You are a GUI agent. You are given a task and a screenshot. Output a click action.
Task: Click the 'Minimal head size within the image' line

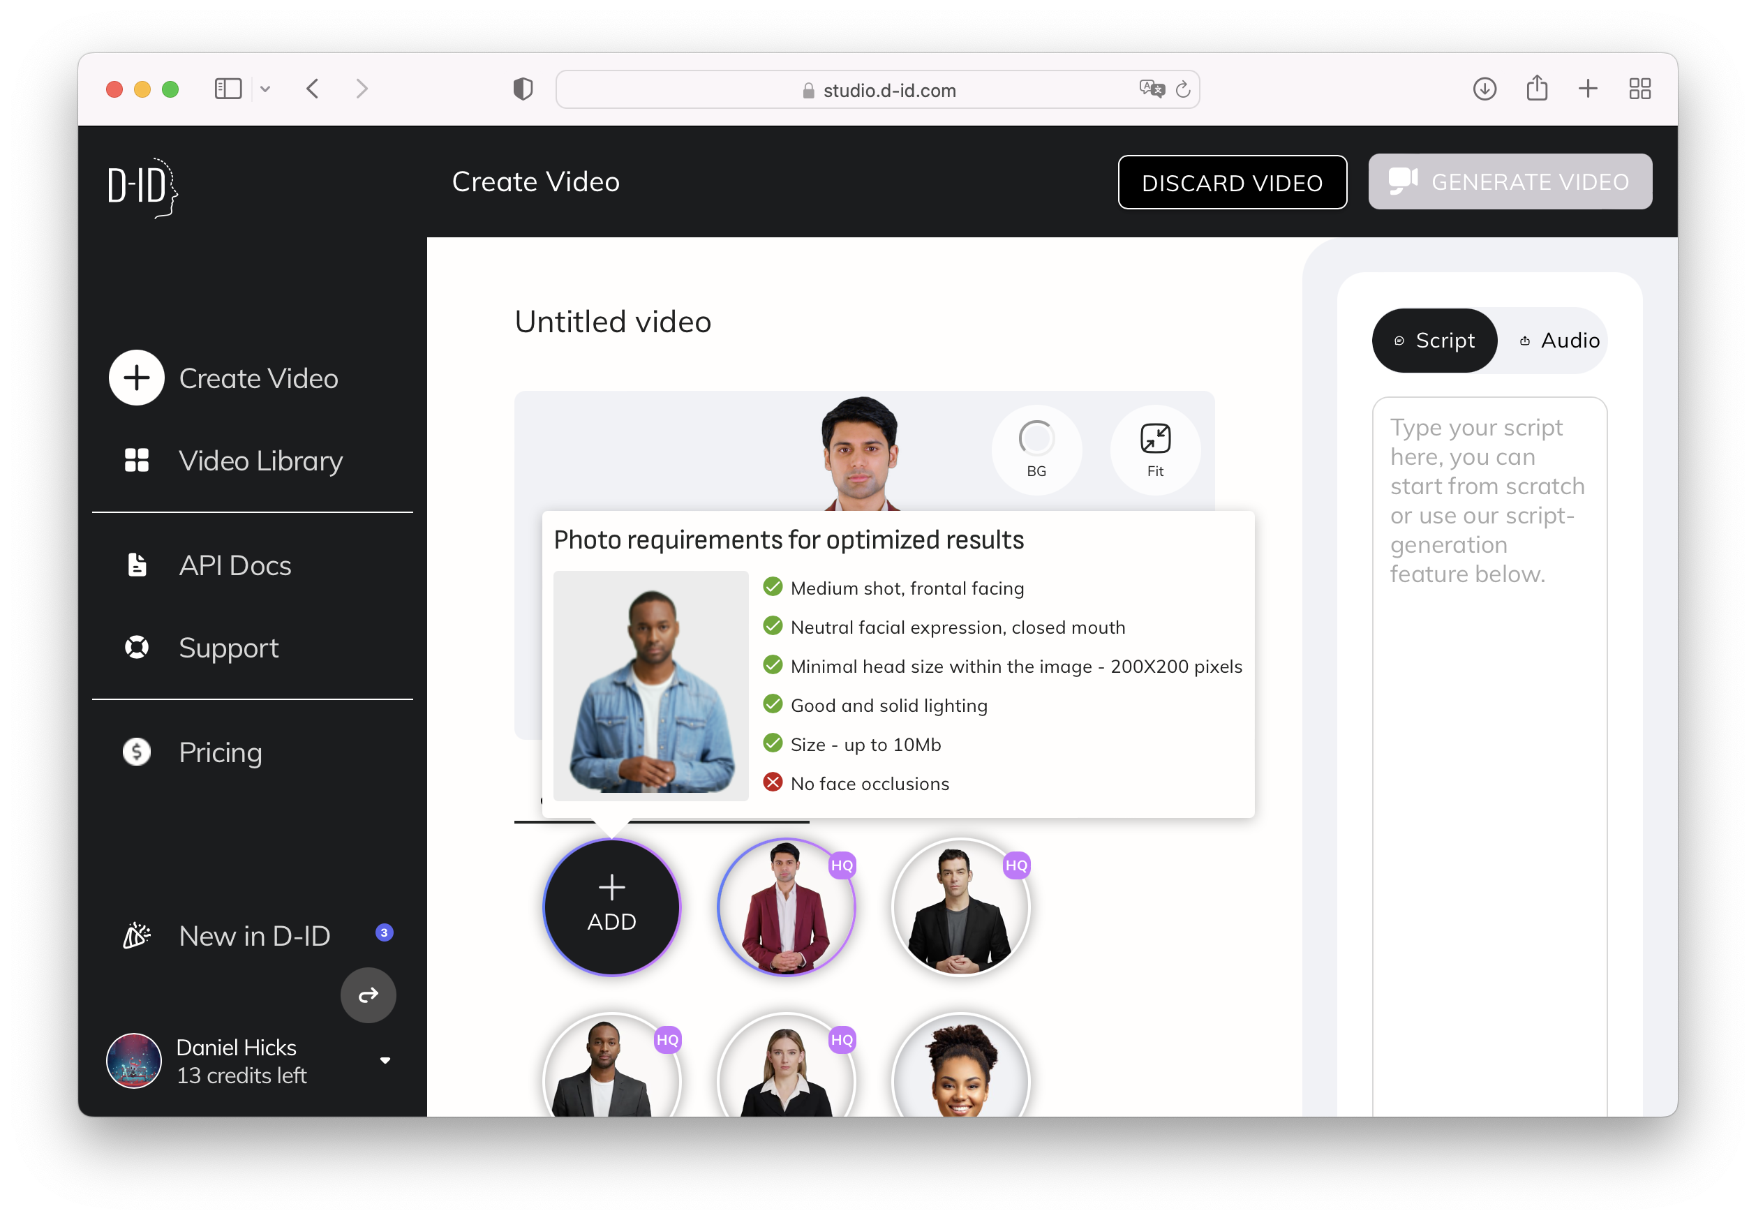1015,667
